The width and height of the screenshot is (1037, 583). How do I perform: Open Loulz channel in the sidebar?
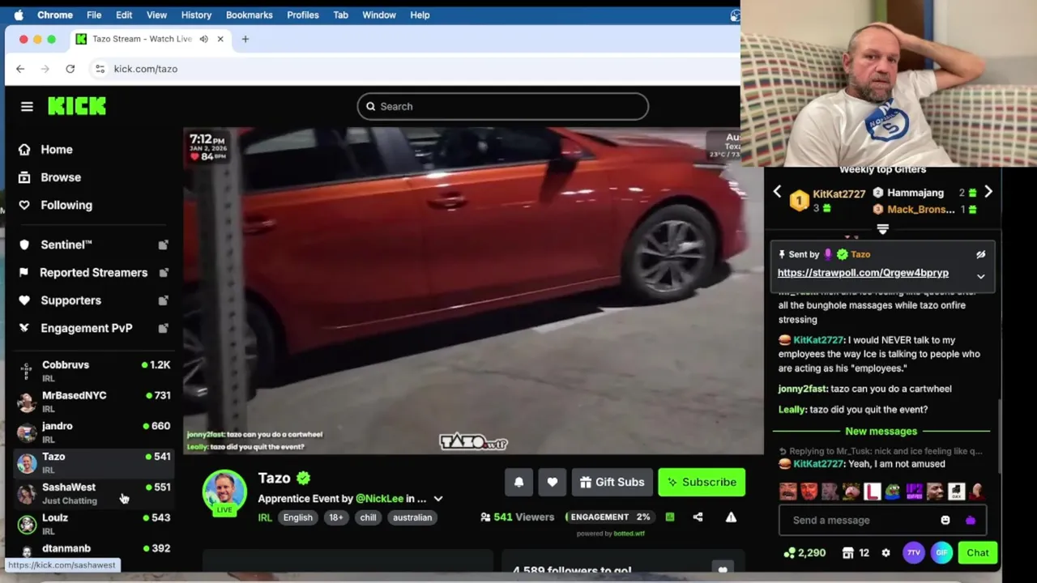click(94, 524)
